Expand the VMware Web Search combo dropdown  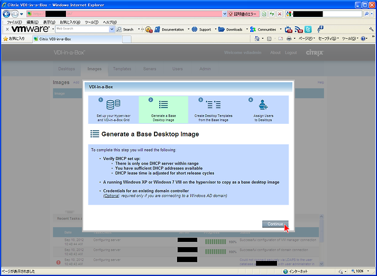pos(112,29)
